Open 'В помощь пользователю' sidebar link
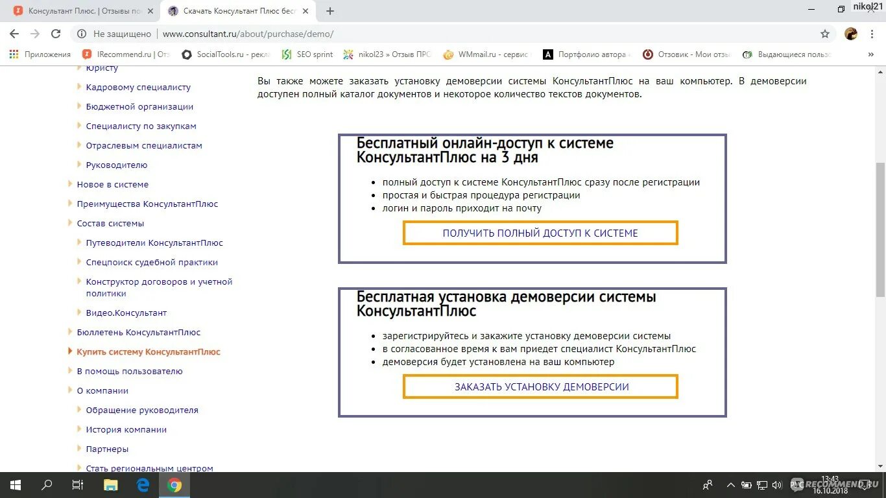 130,371
